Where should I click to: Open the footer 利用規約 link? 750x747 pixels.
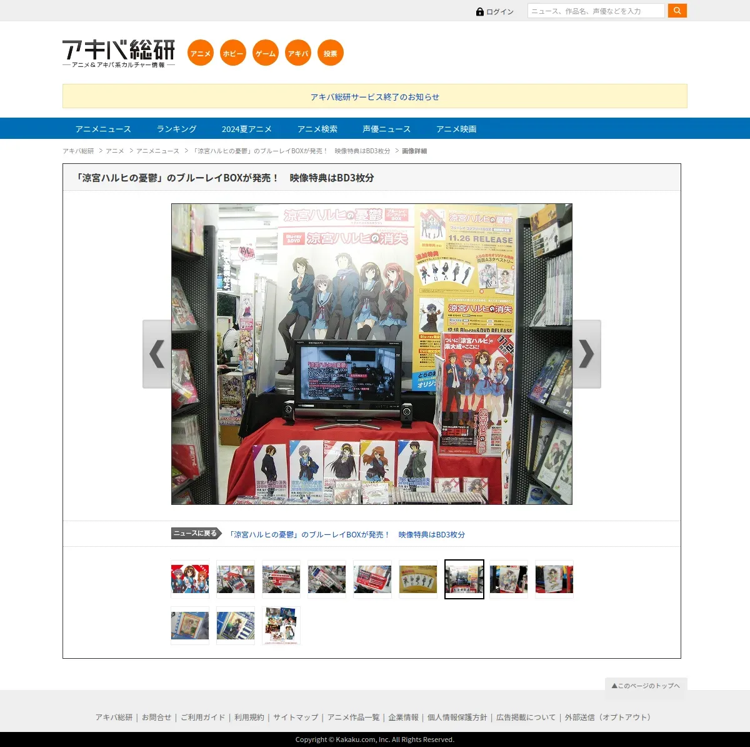(x=249, y=718)
